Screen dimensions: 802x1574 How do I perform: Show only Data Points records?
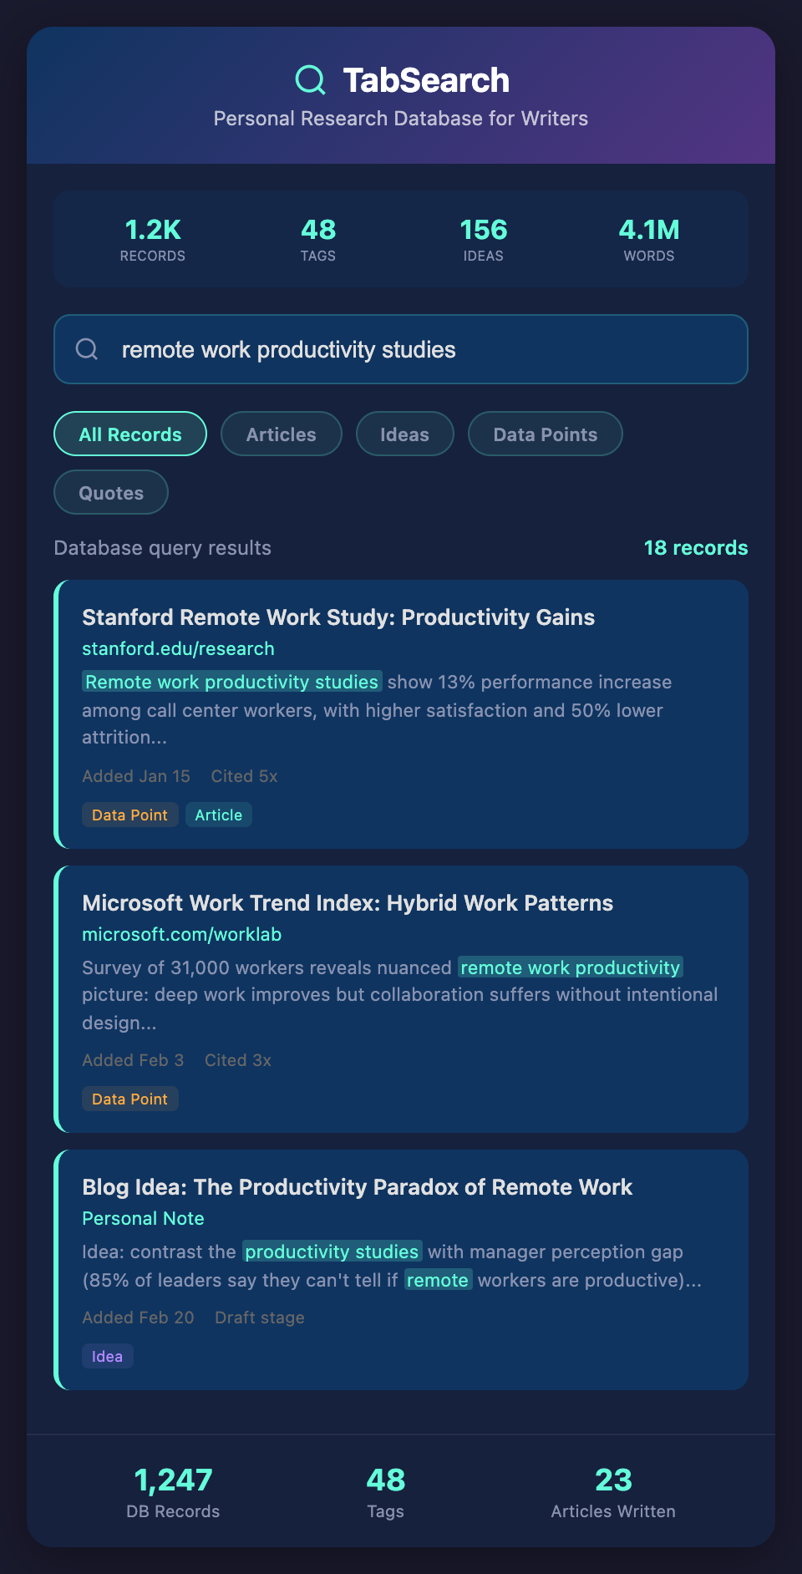[x=545, y=434]
